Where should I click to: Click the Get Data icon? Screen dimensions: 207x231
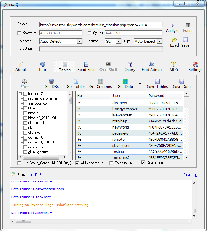pos(125,81)
